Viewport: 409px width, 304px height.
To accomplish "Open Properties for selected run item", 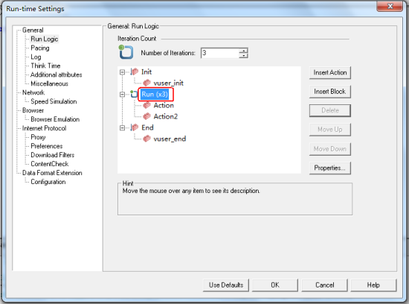I will coord(330,168).
